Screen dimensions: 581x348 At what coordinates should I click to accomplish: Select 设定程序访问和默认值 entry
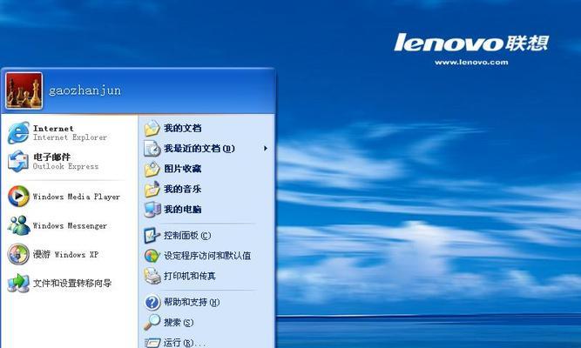tap(207, 256)
